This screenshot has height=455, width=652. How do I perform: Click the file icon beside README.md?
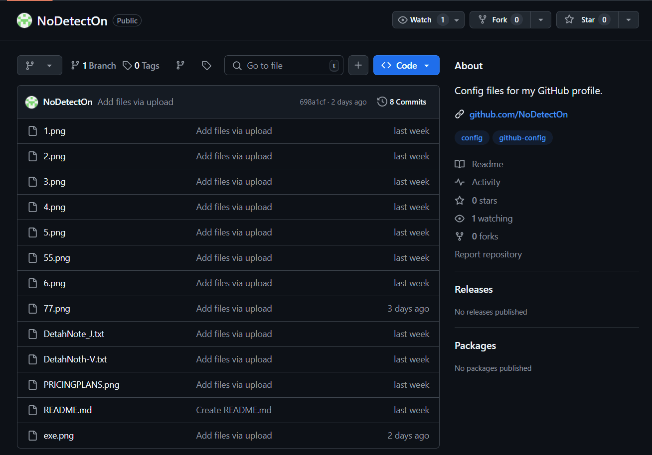point(33,410)
